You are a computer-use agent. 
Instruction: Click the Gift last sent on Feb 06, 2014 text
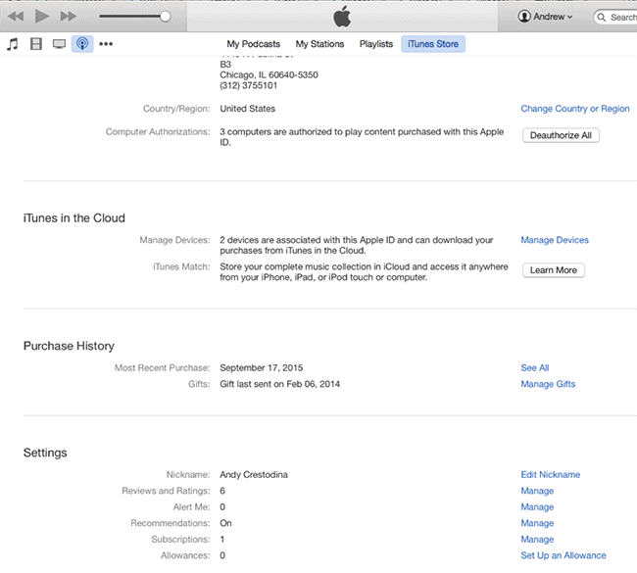pos(279,384)
